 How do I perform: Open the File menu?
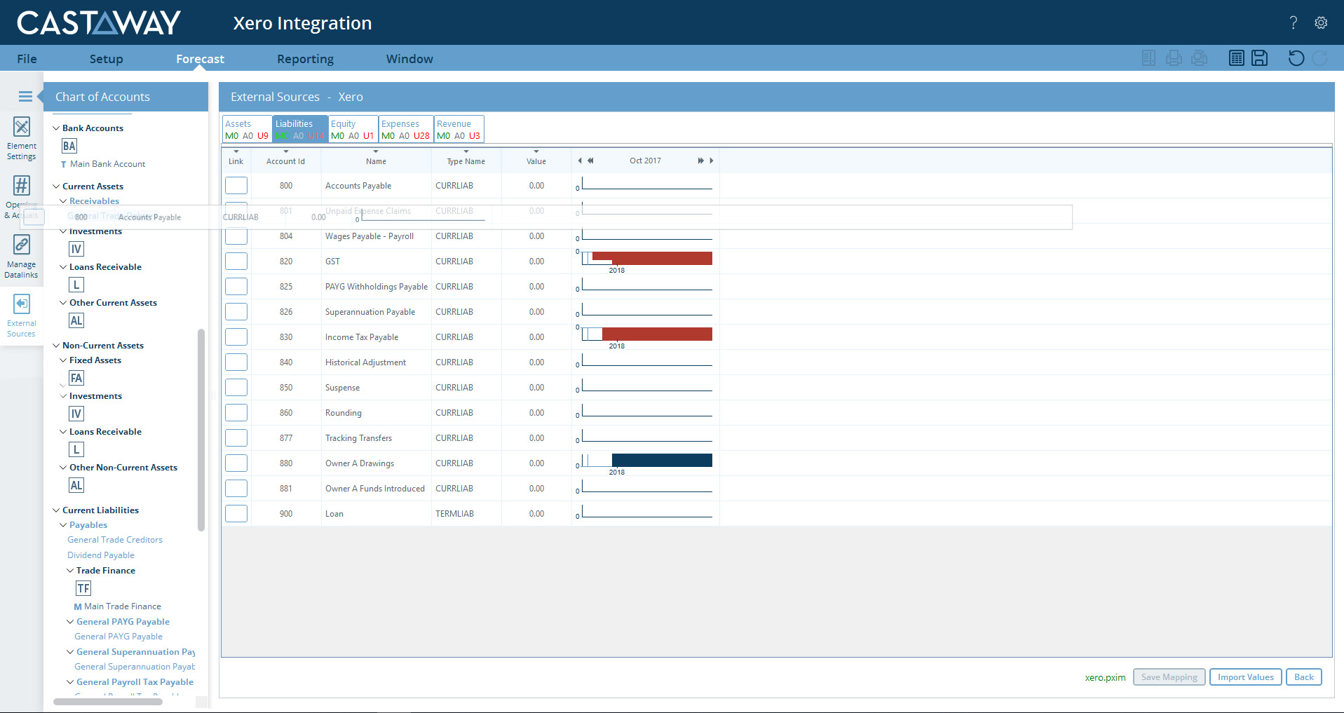[x=27, y=59]
